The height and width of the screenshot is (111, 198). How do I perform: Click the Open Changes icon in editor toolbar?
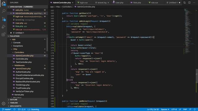(x=184, y=2)
